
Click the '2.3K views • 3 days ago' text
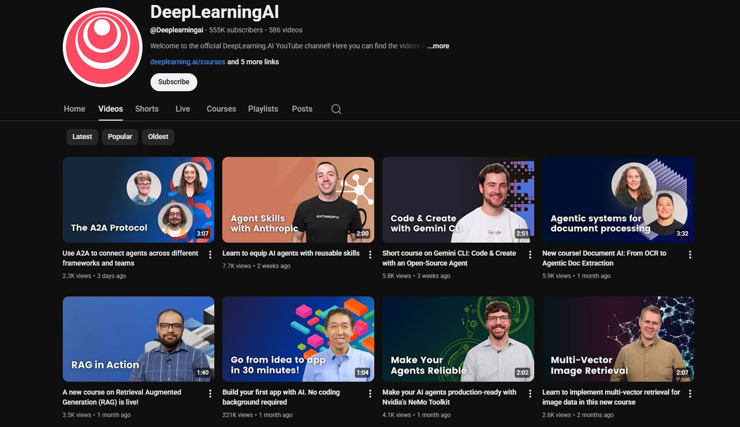point(94,276)
